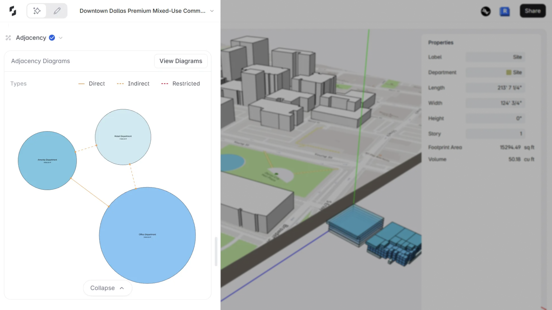Click the left panel vertical scrollbar
The image size is (552, 310).
[216, 251]
